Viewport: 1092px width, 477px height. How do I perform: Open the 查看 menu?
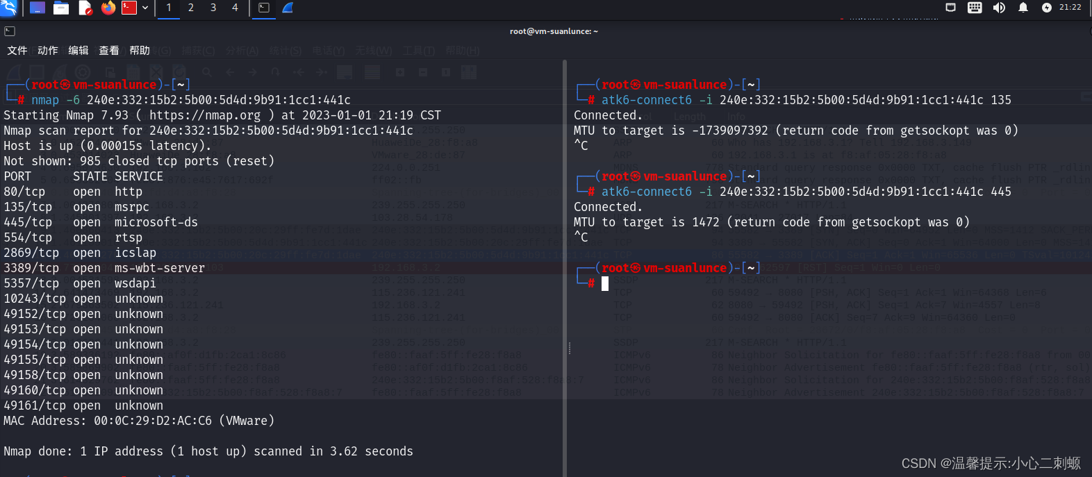pyautogui.click(x=109, y=51)
